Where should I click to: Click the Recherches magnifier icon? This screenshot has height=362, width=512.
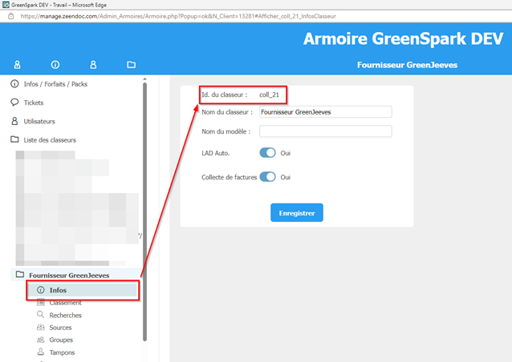(41, 315)
